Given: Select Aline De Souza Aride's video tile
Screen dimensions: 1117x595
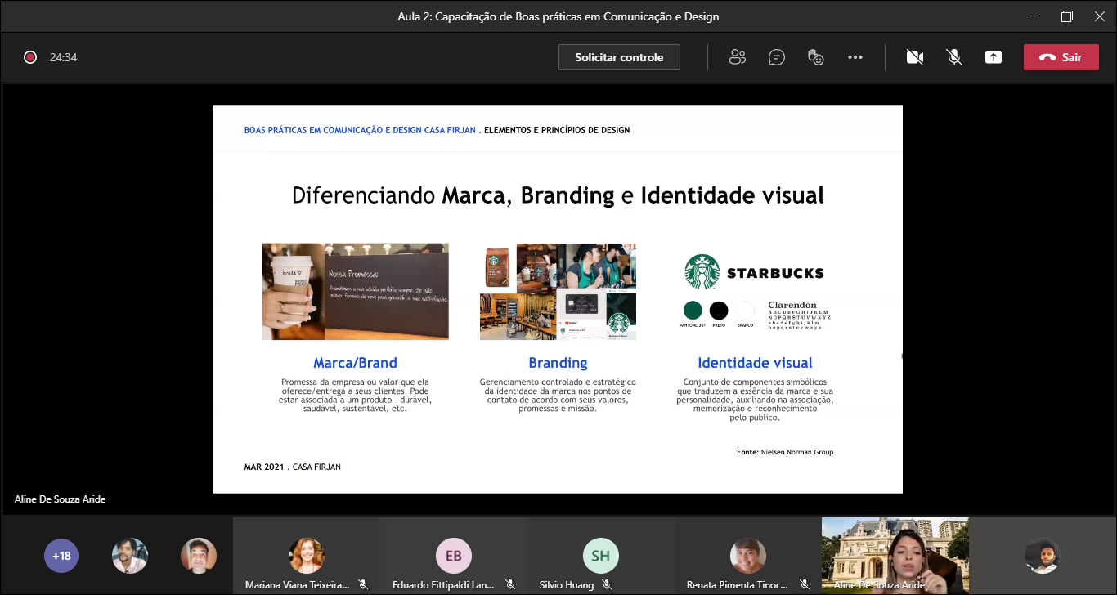Looking at the screenshot, I should click(x=895, y=554).
